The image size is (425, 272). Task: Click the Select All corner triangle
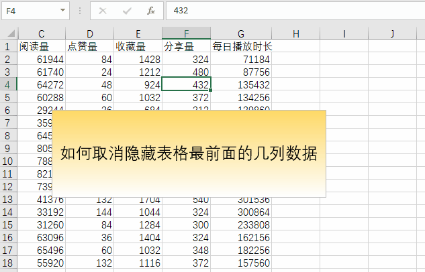tap(11, 33)
